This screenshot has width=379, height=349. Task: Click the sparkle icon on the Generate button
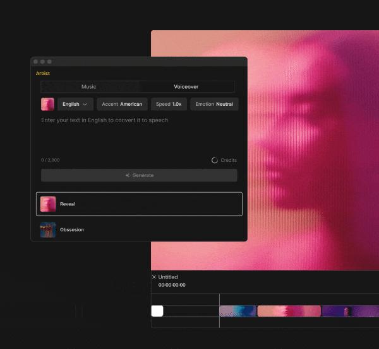(x=128, y=176)
